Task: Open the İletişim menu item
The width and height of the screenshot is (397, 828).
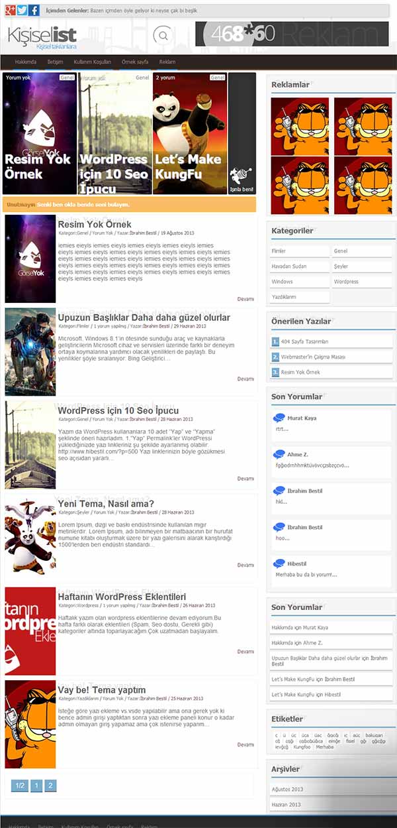Action: point(55,62)
